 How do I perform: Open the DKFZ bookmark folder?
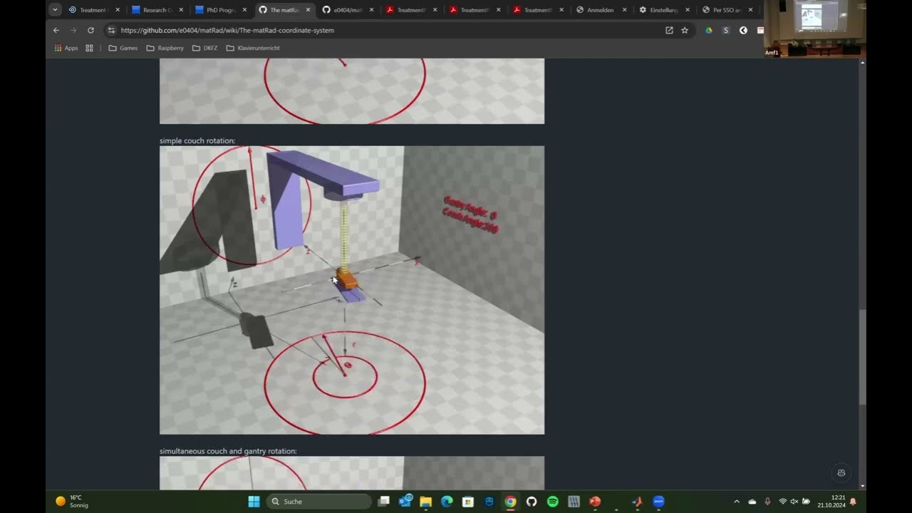205,48
